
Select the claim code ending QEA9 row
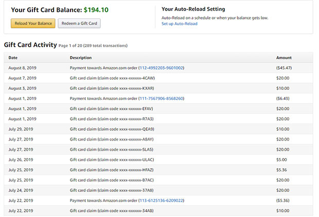[x=158, y=129]
